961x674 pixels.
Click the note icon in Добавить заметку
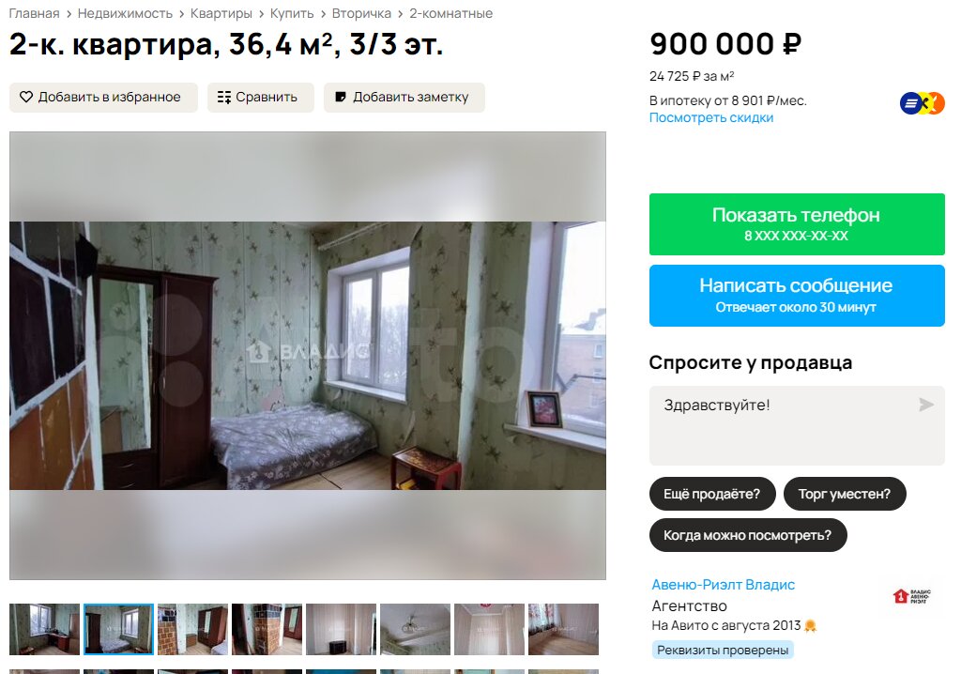[341, 97]
